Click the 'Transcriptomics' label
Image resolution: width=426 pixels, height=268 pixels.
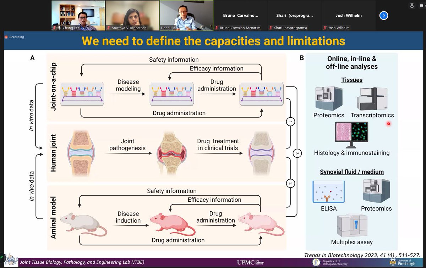pyautogui.click(x=372, y=115)
